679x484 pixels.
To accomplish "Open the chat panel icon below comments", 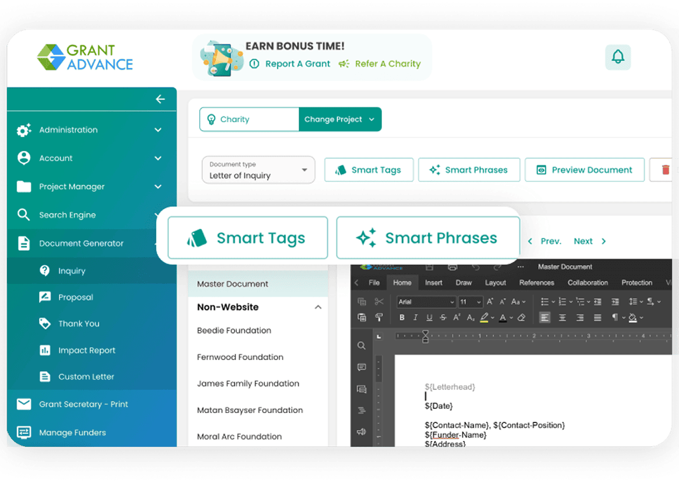I will (x=361, y=389).
